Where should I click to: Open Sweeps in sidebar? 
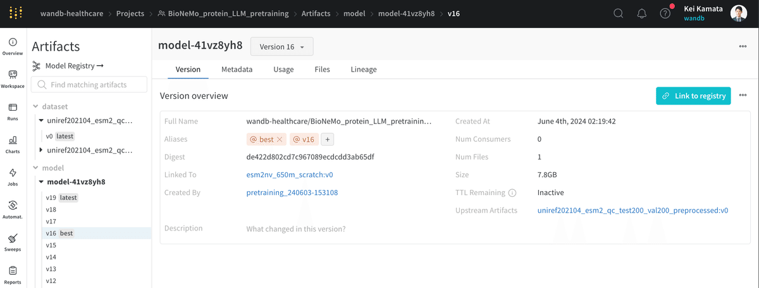(13, 243)
